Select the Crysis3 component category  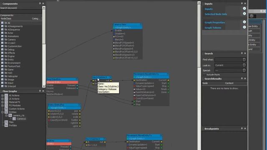(11, 43)
